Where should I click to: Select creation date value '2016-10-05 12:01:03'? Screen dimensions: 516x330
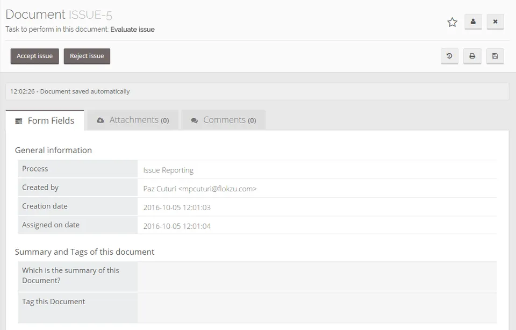pos(177,207)
